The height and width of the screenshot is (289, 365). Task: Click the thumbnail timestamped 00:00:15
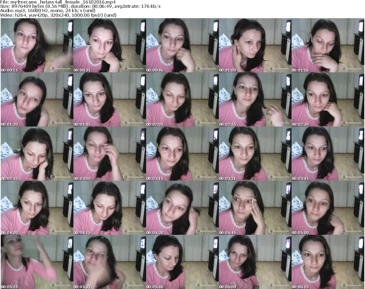tap(37, 46)
